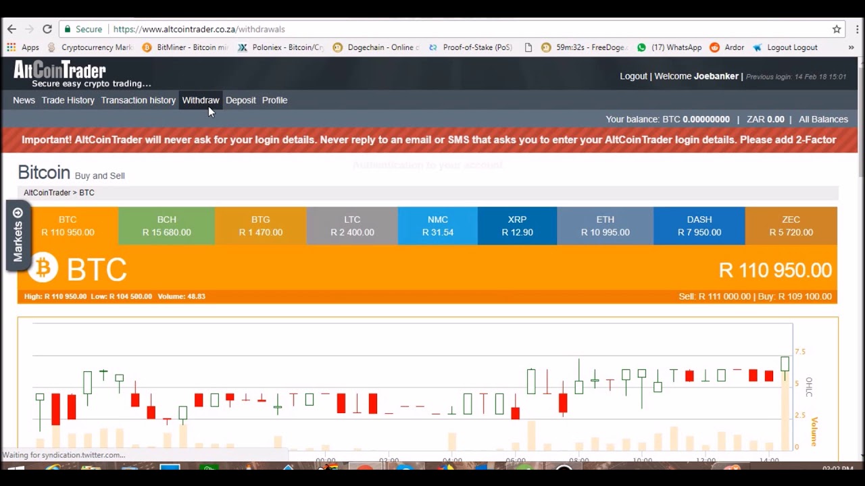The height and width of the screenshot is (486, 865).
Task: Select the ETH market tile
Action: pyautogui.click(x=605, y=225)
